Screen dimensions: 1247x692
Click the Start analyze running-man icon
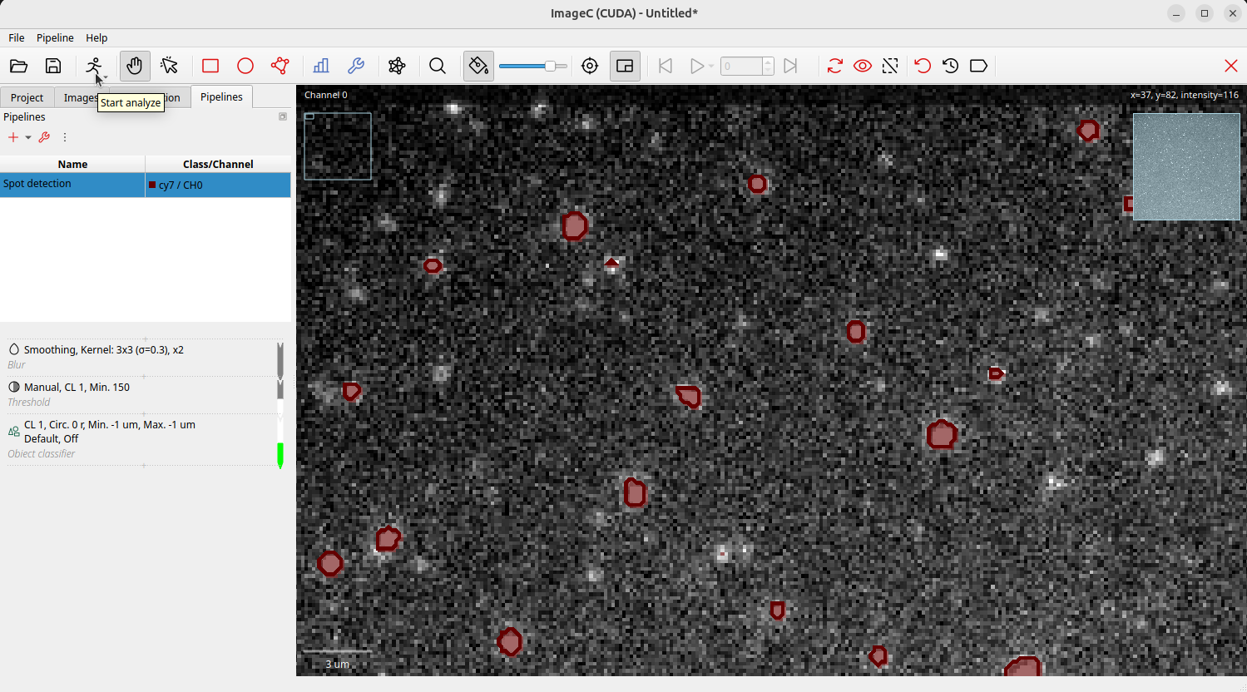point(93,66)
